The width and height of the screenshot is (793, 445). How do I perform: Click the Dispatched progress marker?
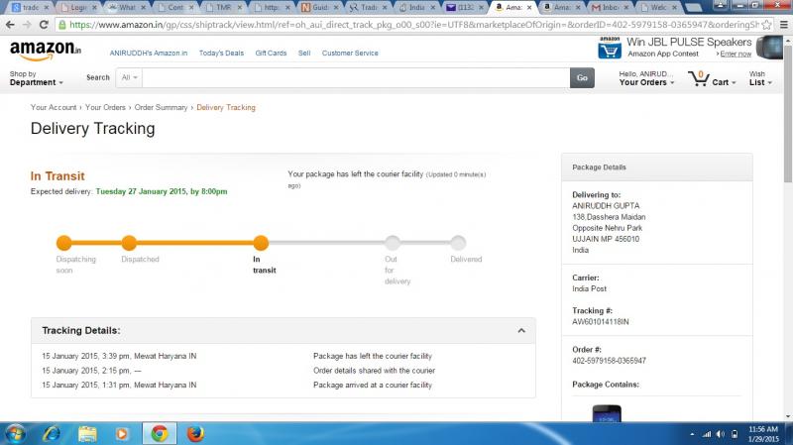(x=129, y=243)
